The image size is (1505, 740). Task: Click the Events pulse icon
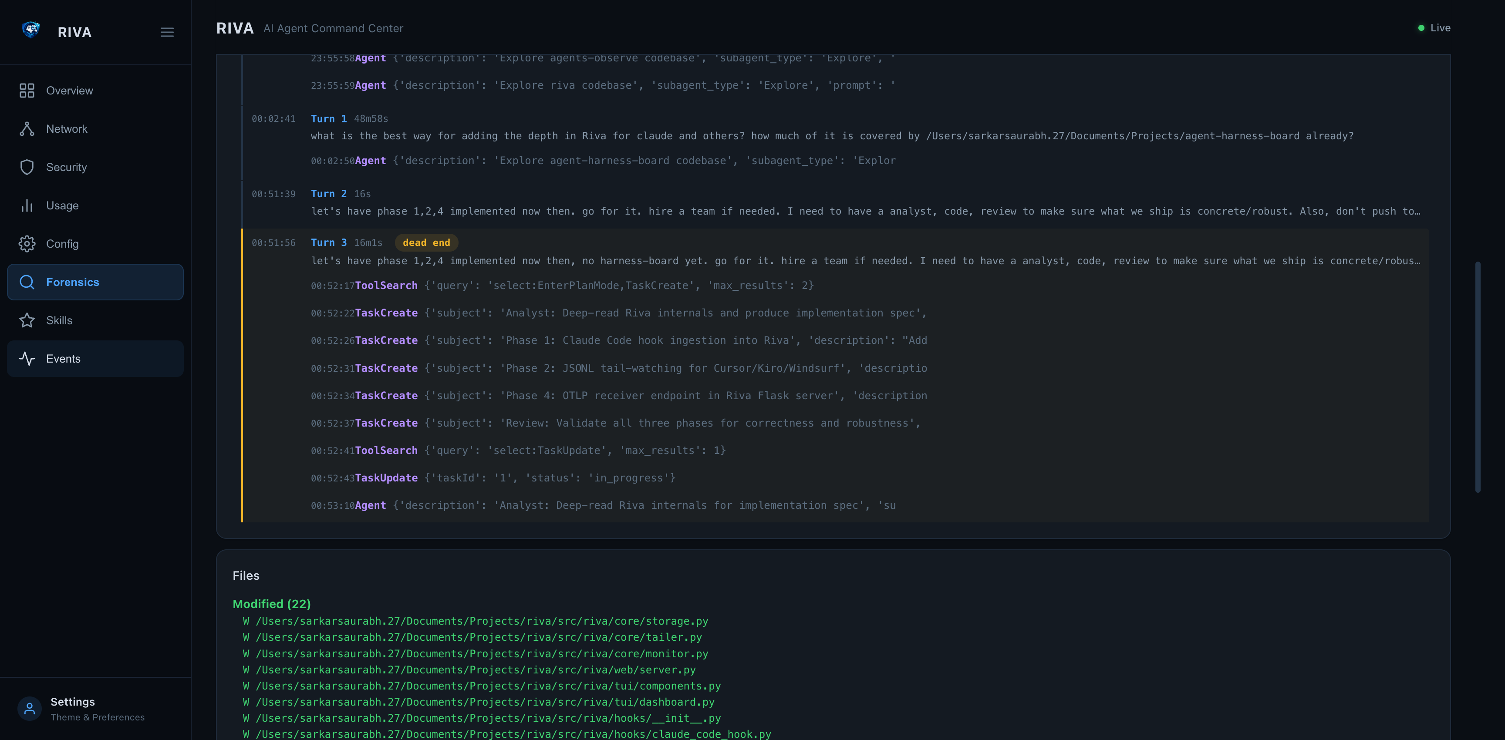coord(27,359)
